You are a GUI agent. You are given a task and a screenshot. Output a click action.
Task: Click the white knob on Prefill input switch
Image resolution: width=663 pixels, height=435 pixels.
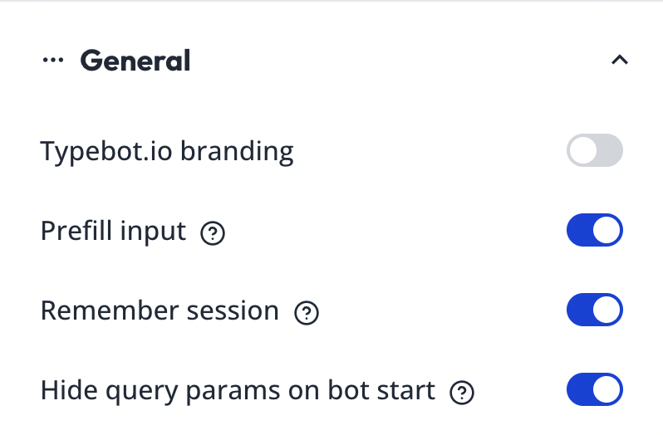click(x=607, y=231)
